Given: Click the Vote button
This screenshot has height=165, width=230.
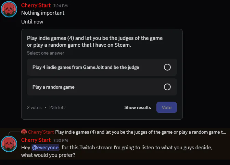Looking at the screenshot, I should (167, 107).
